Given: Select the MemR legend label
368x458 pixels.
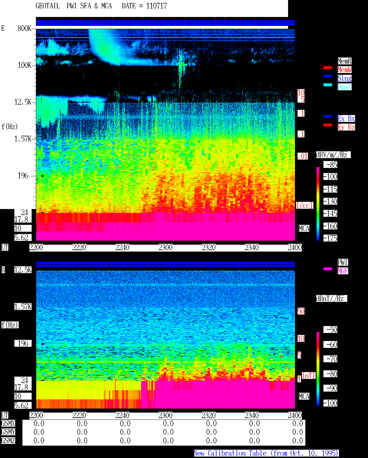Looking at the screenshot, I should pos(344,61).
